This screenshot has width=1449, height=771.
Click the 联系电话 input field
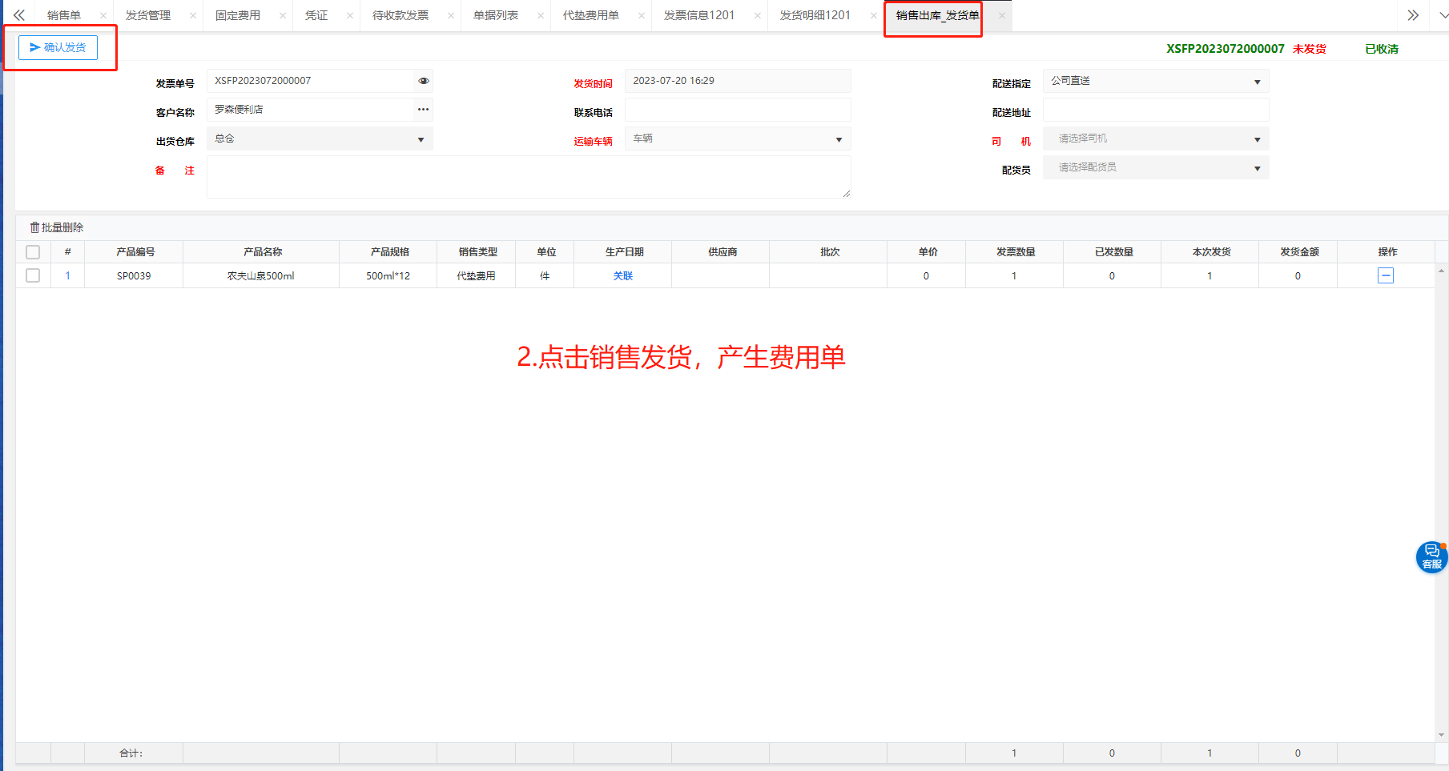point(737,110)
